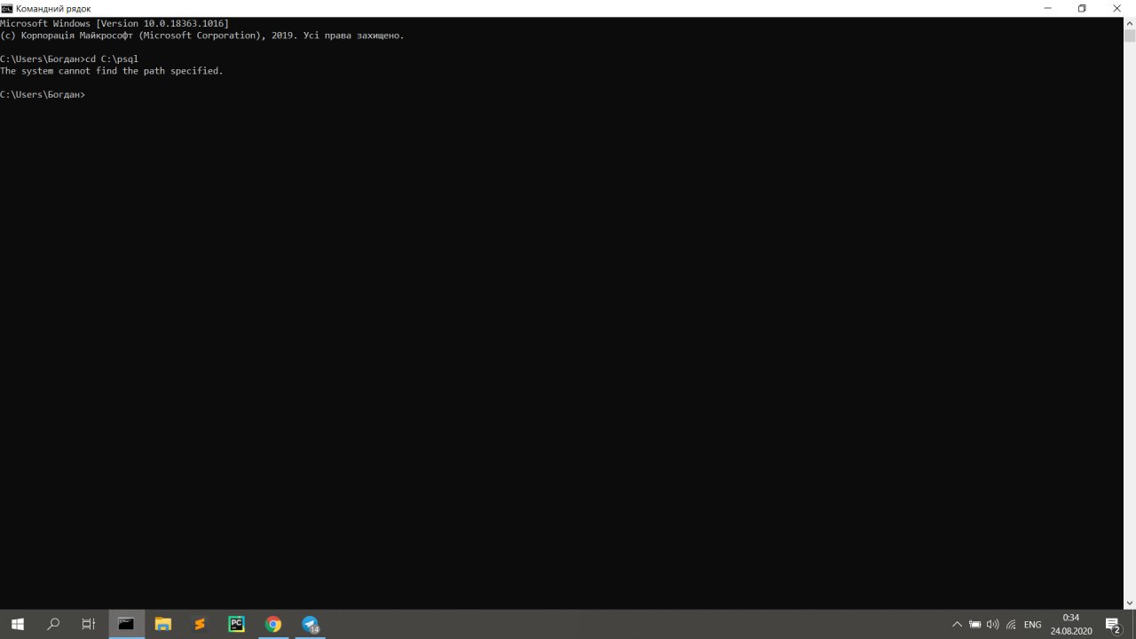Open the clock and calendar flyout
Viewport: 1136px width, 639px height.
coord(1071,624)
